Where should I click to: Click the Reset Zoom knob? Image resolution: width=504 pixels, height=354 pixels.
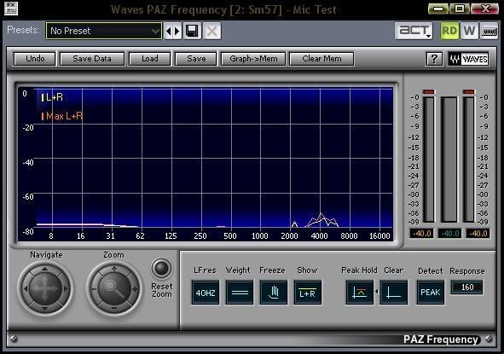[x=161, y=268]
